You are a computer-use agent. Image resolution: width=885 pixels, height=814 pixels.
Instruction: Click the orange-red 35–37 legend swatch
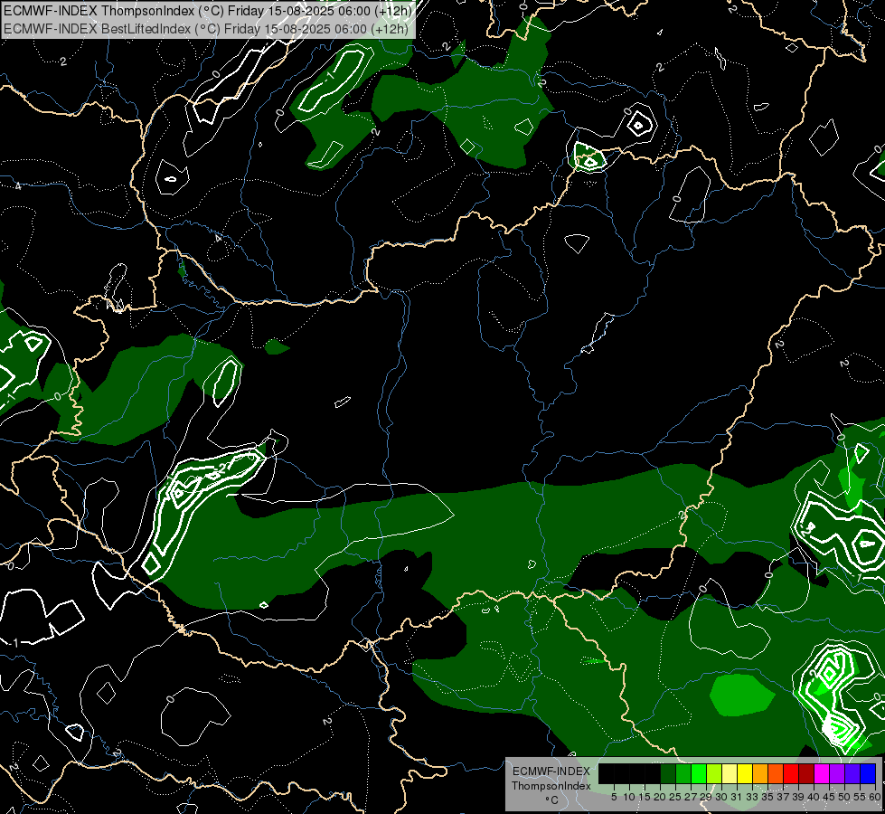click(776, 773)
